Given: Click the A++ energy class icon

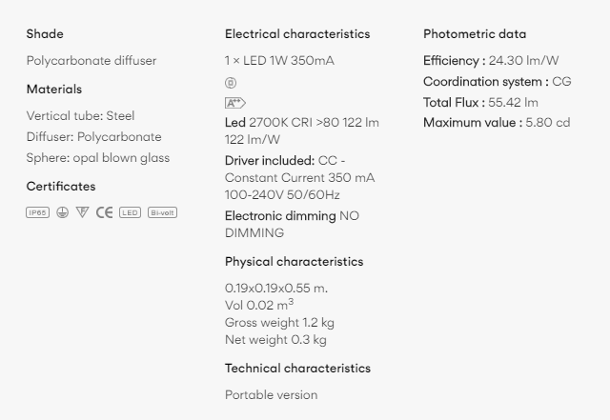Looking at the screenshot, I should pyautogui.click(x=235, y=103).
